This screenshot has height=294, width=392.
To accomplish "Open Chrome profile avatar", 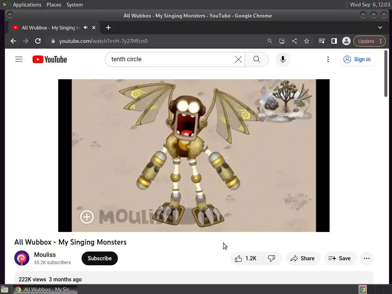I will coord(346,41).
